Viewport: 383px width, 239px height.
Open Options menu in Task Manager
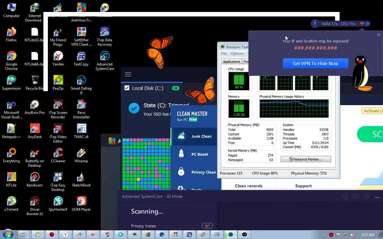click(237, 53)
